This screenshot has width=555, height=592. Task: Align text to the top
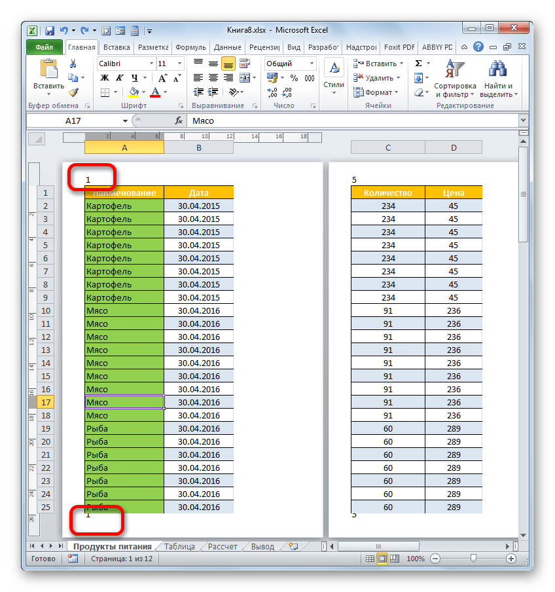click(198, 64)
